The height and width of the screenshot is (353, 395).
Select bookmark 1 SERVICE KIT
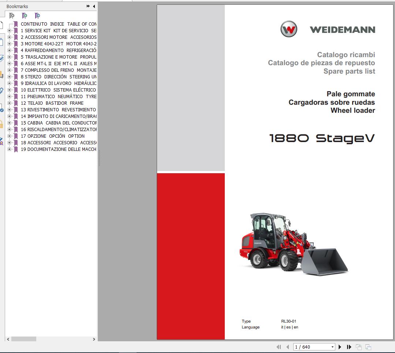[59, 30]
